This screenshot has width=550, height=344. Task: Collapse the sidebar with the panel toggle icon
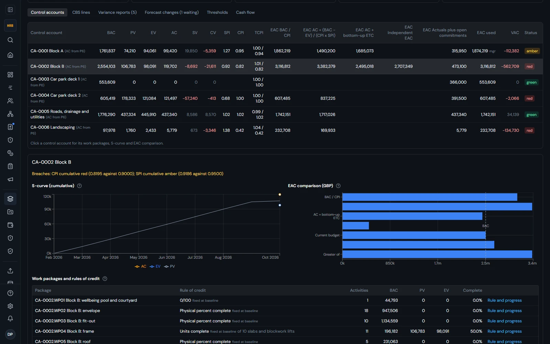click(x=10, y=10)
